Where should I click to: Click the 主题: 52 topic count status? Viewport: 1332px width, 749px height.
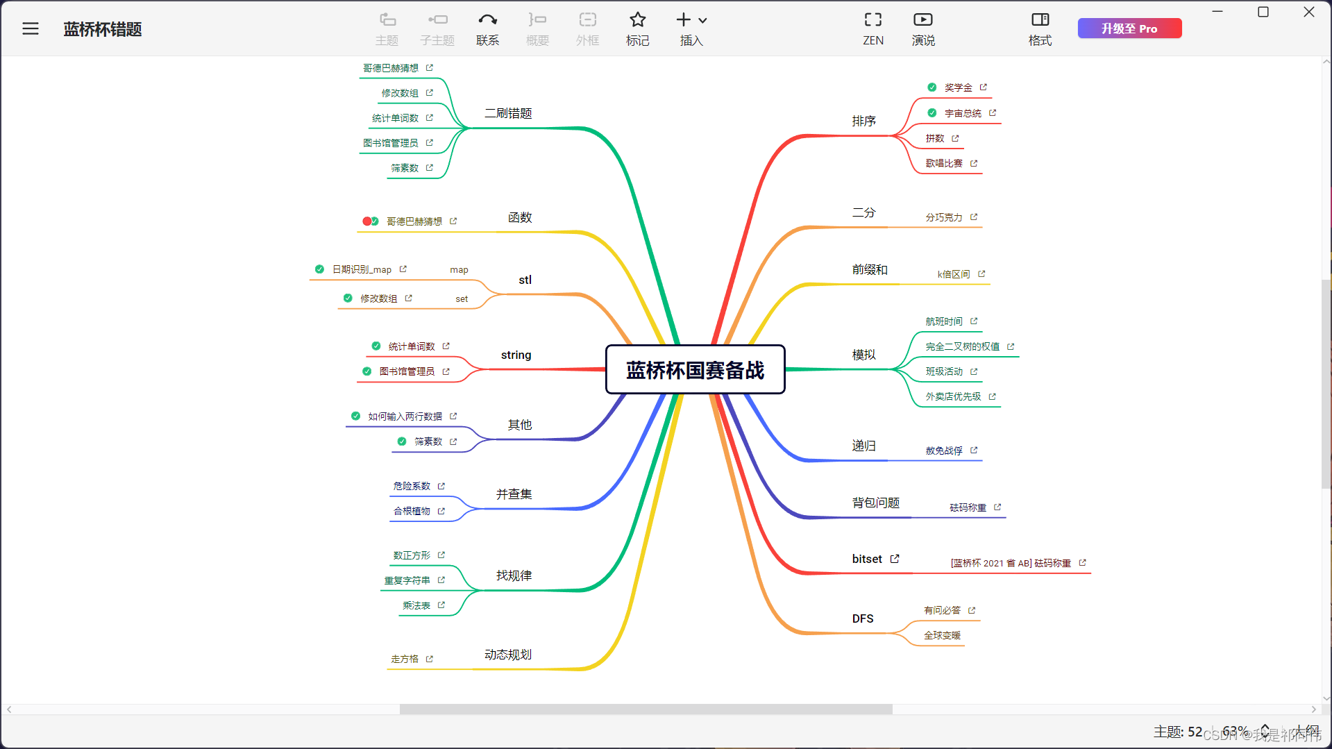(x=1178, y=732)
